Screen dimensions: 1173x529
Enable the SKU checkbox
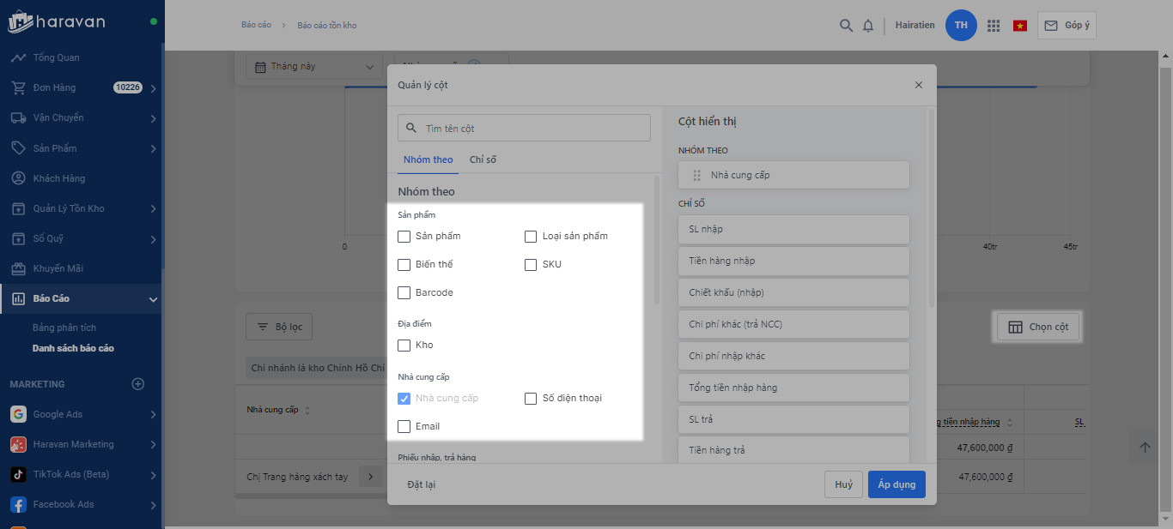click(x=531, y=264)
